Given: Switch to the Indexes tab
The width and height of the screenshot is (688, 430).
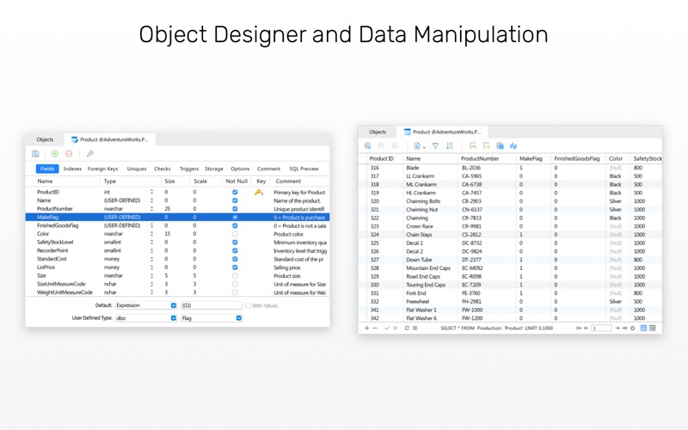Looking at the screenshot, I should click(x=72, y=169).
